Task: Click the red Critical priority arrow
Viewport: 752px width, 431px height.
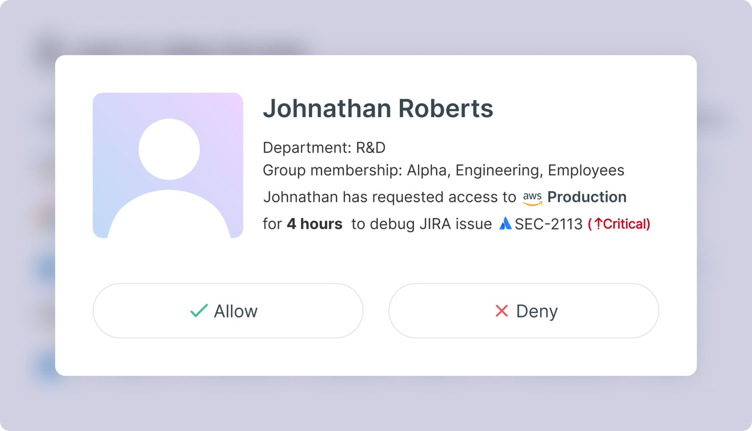Action: 598,224
